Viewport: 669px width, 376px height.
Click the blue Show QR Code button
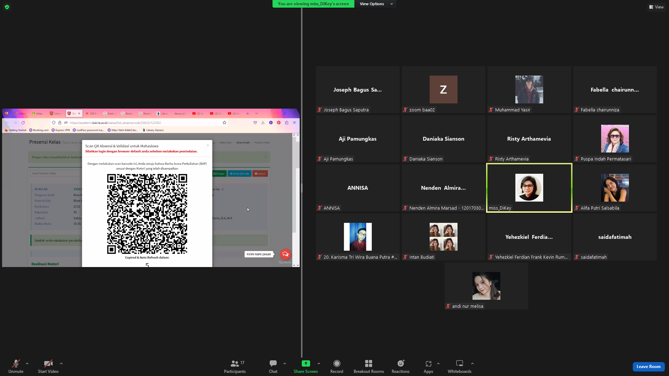click(239, 173)
